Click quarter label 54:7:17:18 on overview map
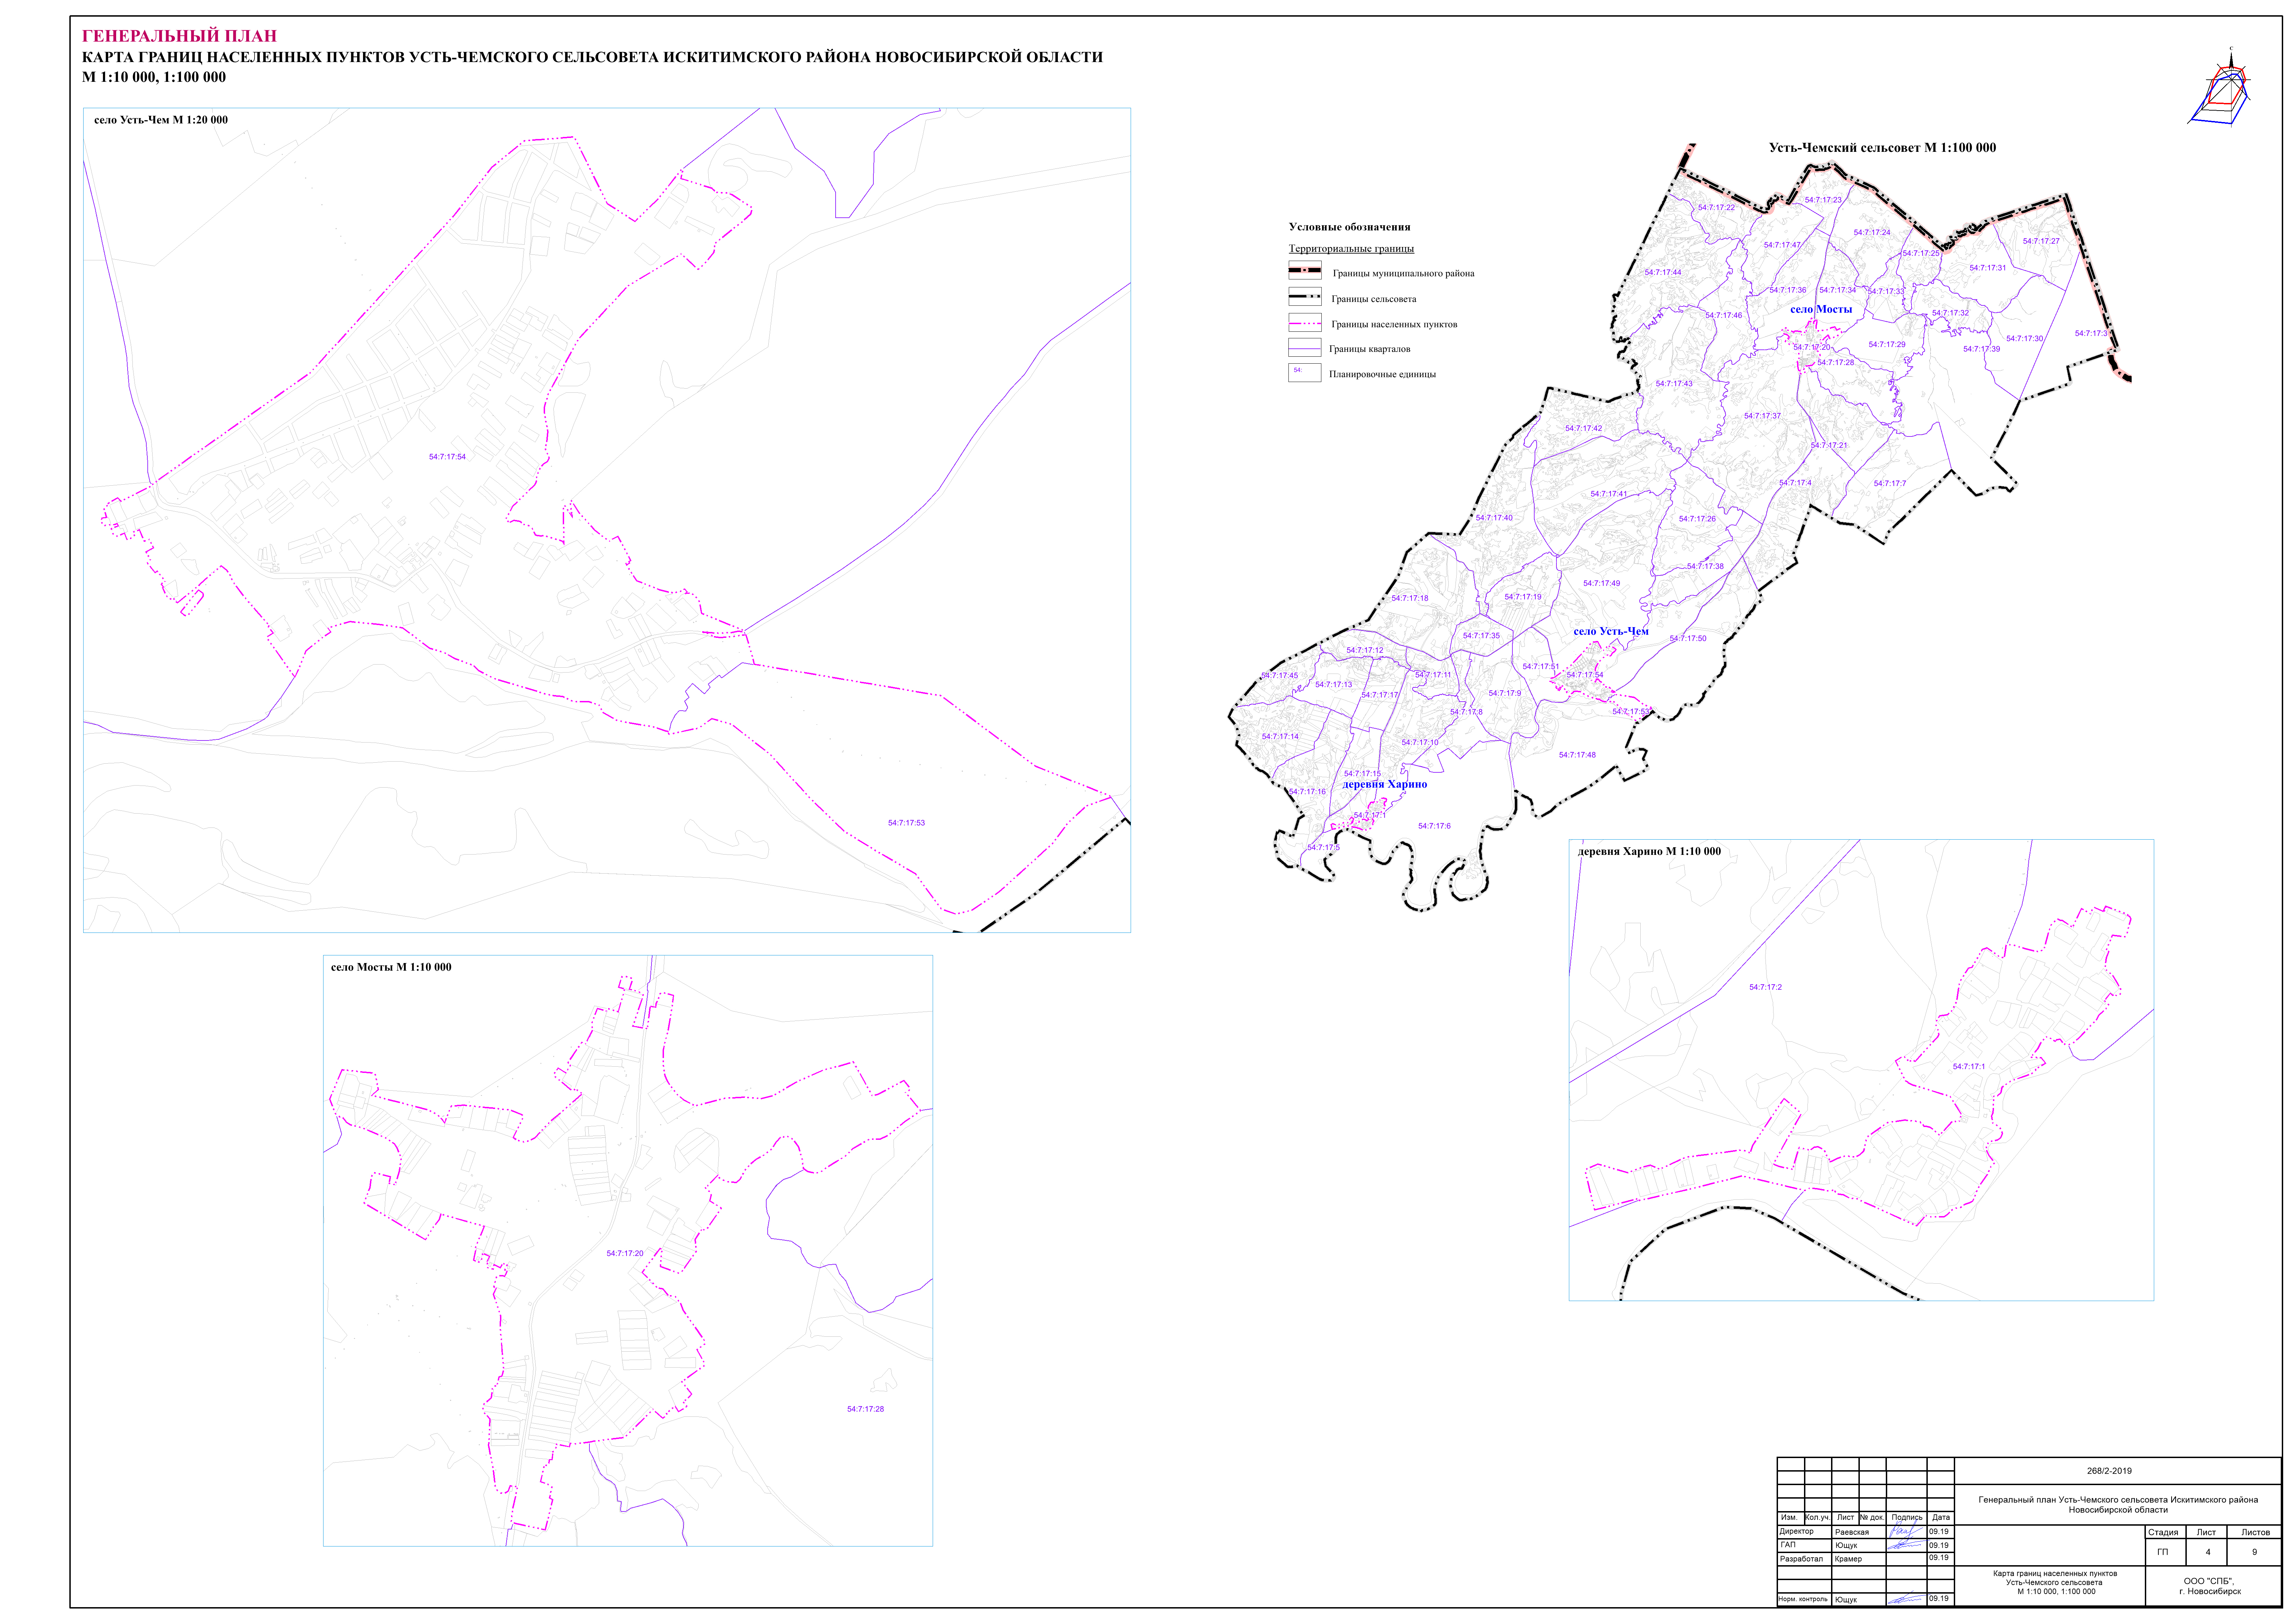This screenshot has height=1621, width=2296. point(1410,598)
